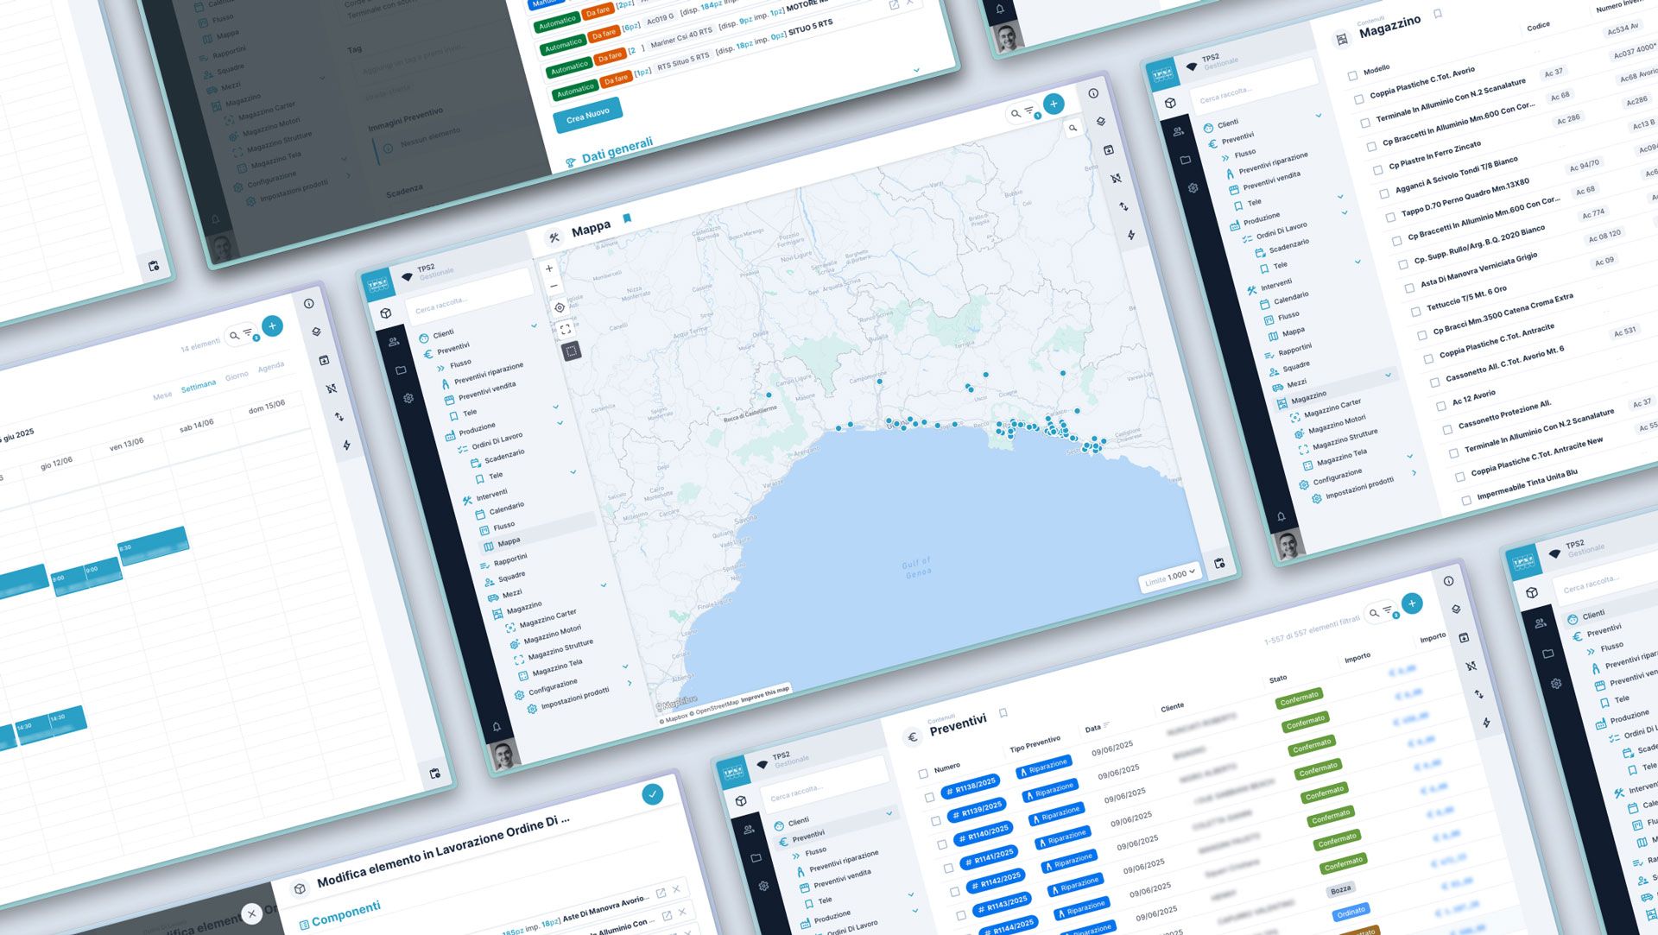Add new element in Mappa window

click(1054, 104)
